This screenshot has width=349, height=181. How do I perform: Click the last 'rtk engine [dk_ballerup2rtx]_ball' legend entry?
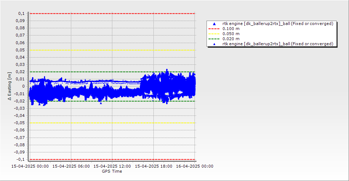click(x=278, y=44)
